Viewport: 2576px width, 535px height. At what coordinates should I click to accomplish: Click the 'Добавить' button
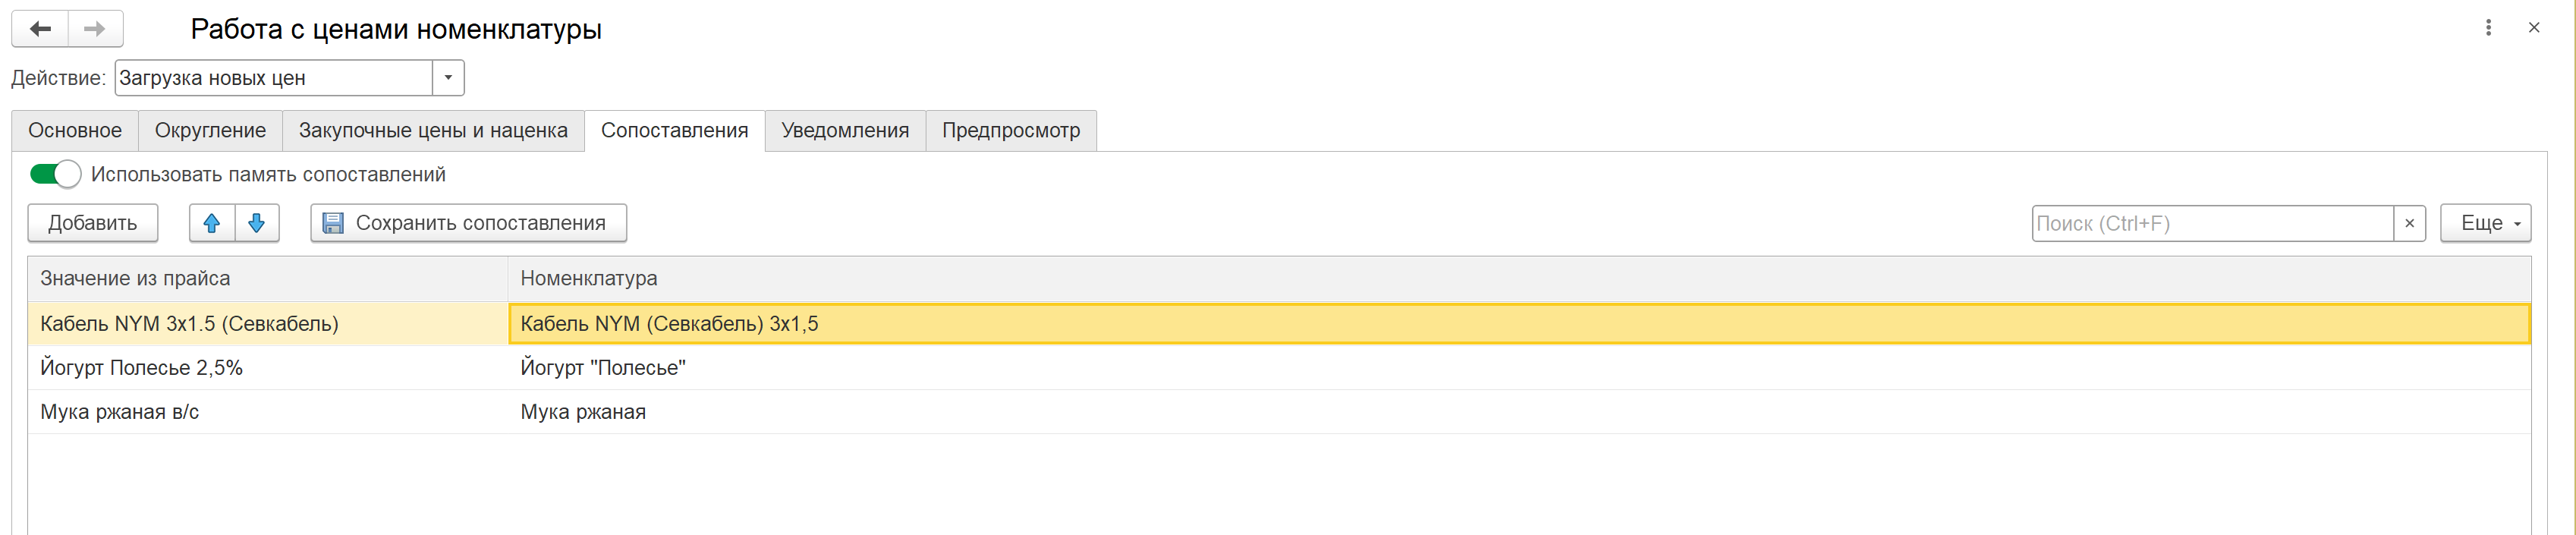point(93,223)
